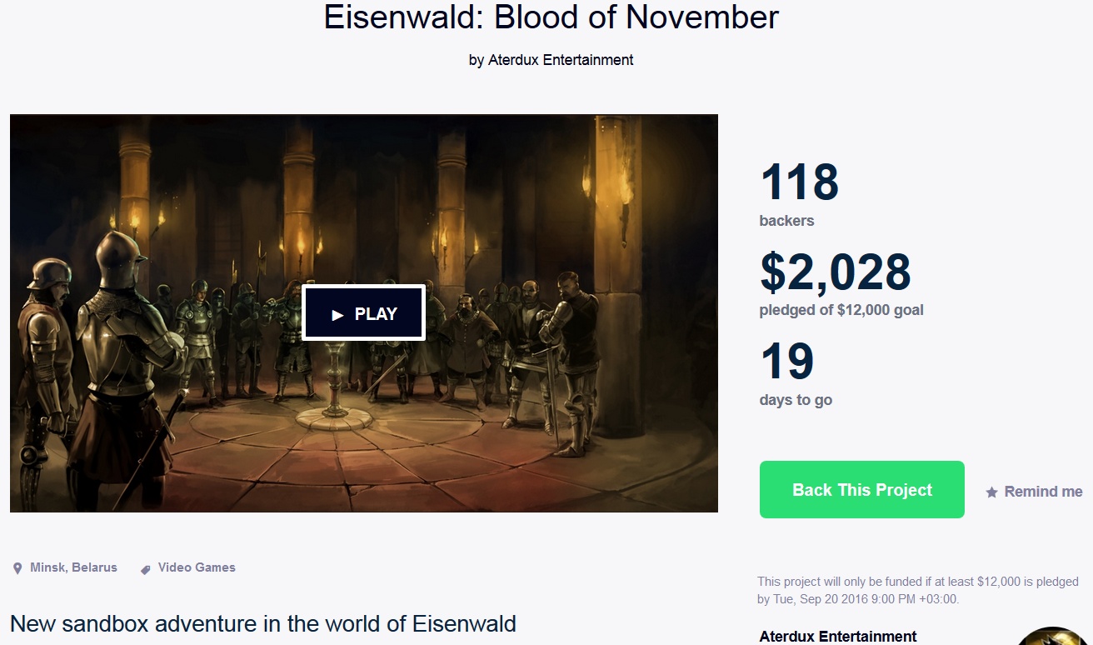Click the Back This Project button
This screenshot has height=645, width=1093.
pyautogui.click(x=861, y=490)
